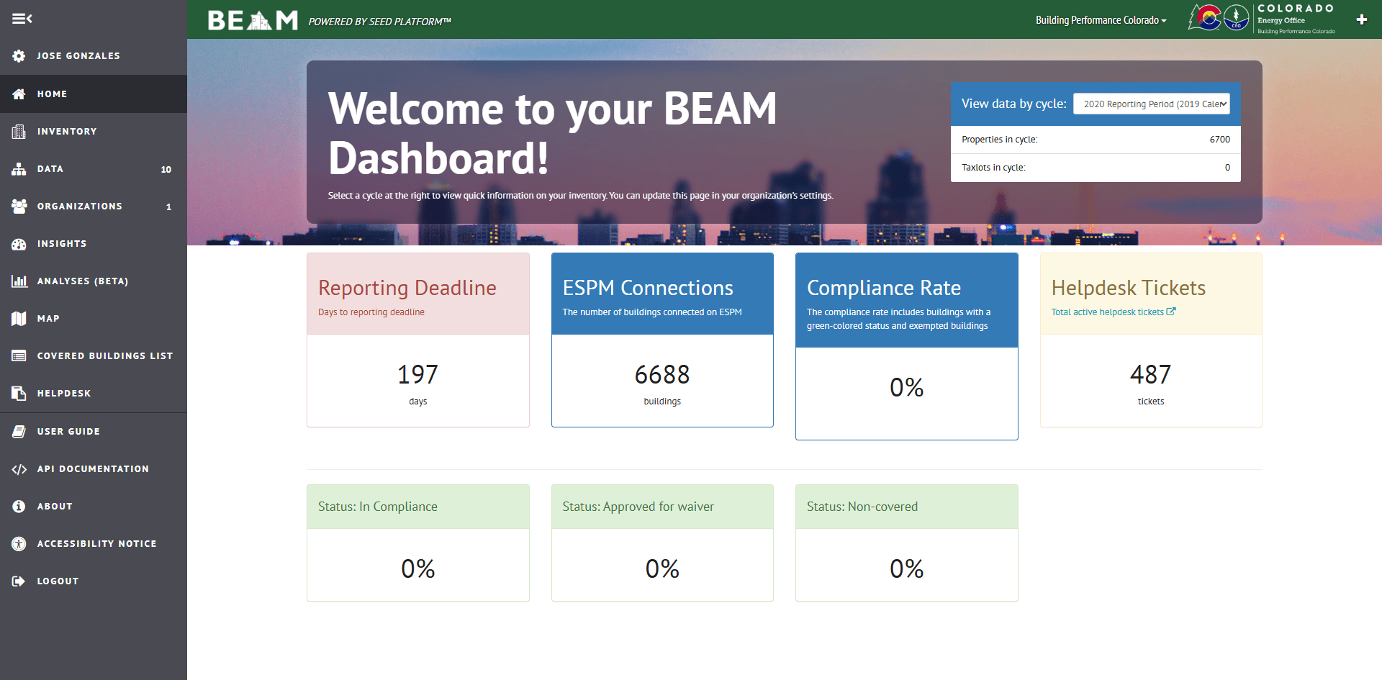Click the About info circle icon

tap(19, 507)
